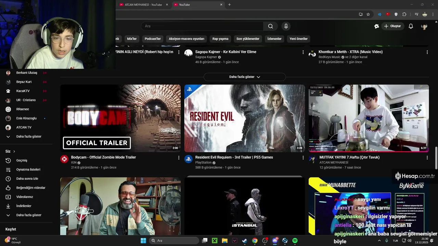Open the red YouTube extension icon
The image size is (438, 246).
click(x=388, y=14)
